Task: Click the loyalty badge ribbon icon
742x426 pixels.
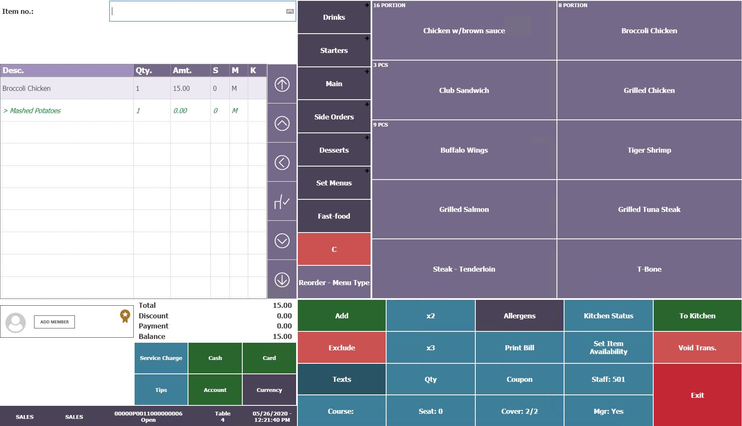Action: 125,316
